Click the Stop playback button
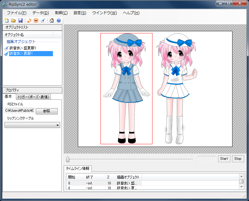The height and width of the screenshot is (201, 249). tap(238, 159)
